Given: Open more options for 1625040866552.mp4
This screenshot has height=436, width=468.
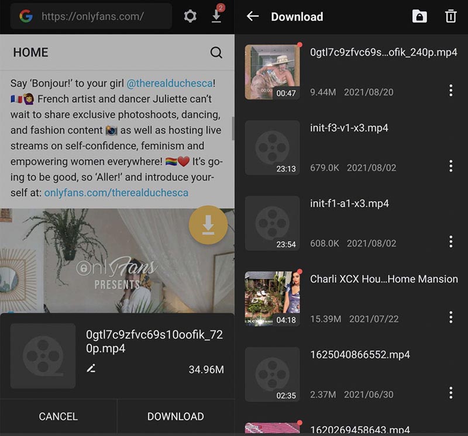Looking at the screenshot, I should pyautogui.click(x=450, y=392).
